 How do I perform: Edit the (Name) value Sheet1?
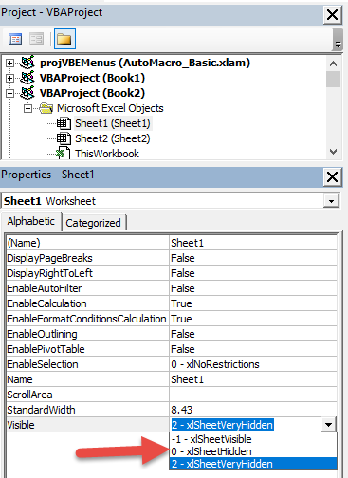click(x=253, y=243)
